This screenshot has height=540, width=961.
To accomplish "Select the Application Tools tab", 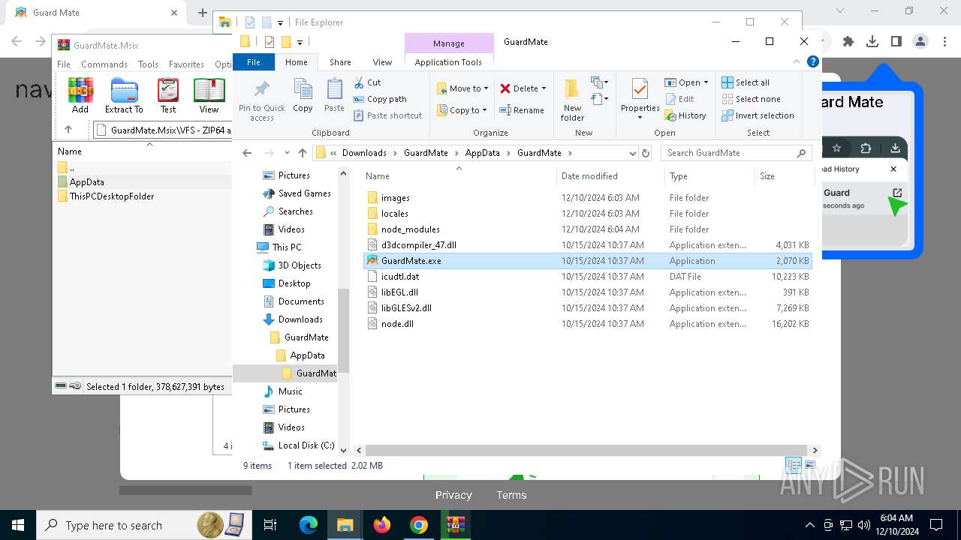I will tap(448, 62).
